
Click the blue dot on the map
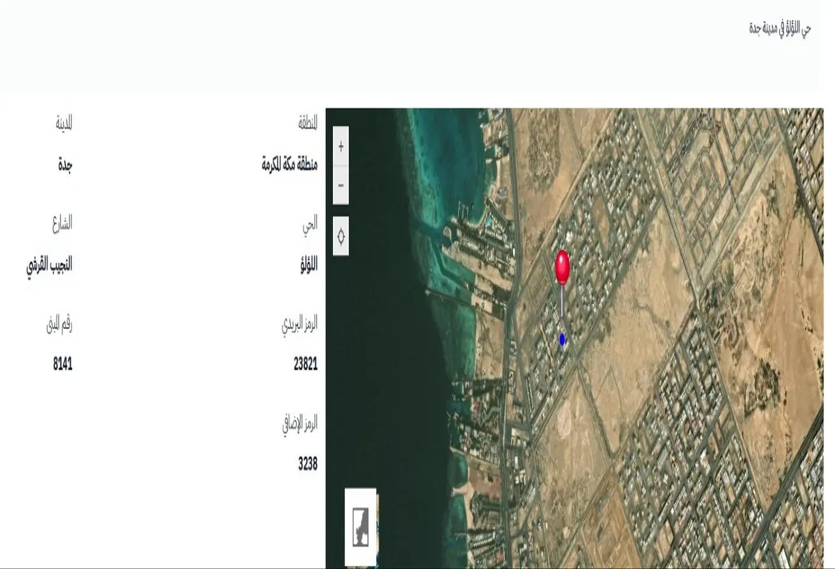[x=562, y=340]
